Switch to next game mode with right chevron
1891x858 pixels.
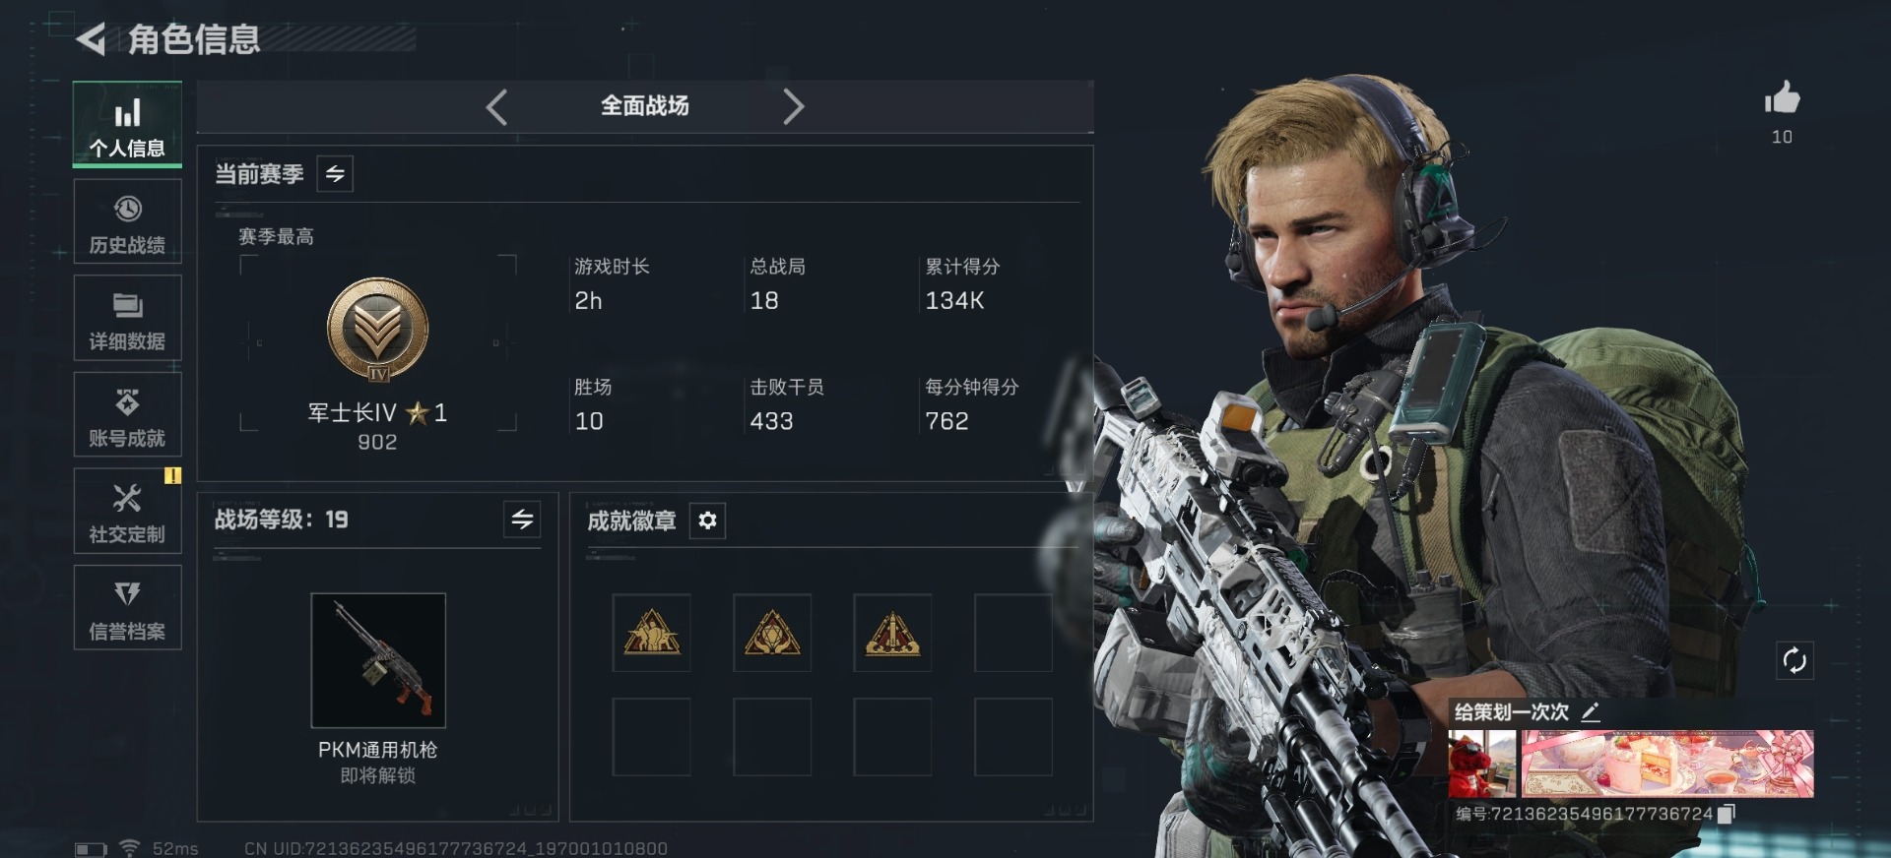coord(794,106)
